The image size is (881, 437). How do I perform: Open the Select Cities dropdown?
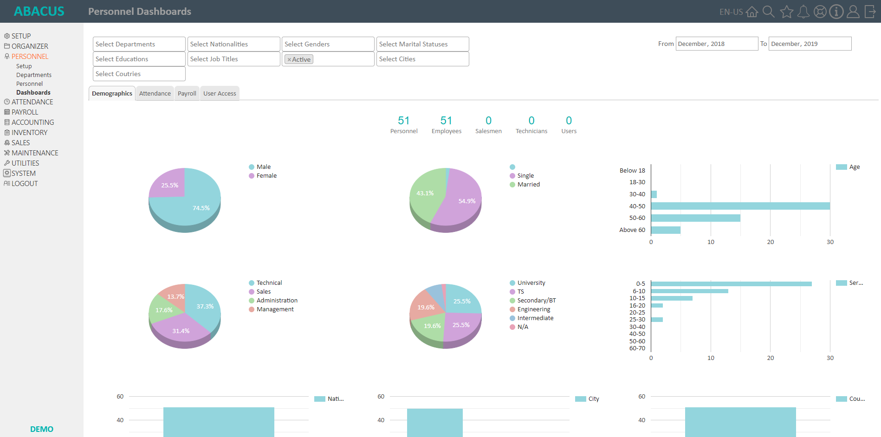[423, 59]
